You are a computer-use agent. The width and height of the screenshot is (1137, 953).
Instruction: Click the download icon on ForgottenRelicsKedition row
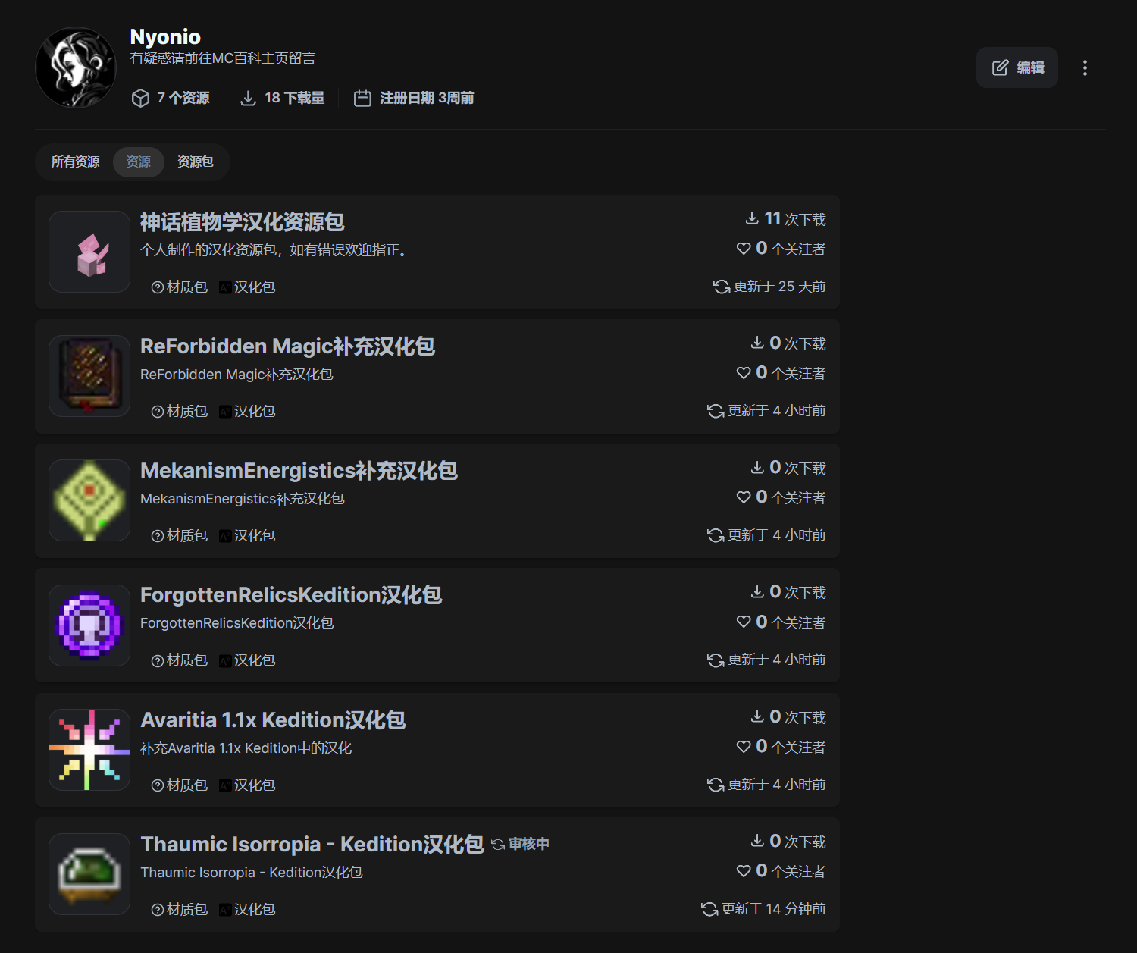(757, 592)
